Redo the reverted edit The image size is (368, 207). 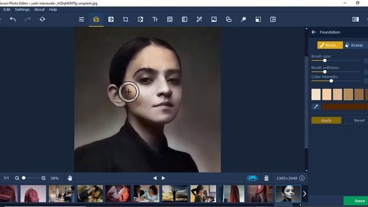pos(28,19)
